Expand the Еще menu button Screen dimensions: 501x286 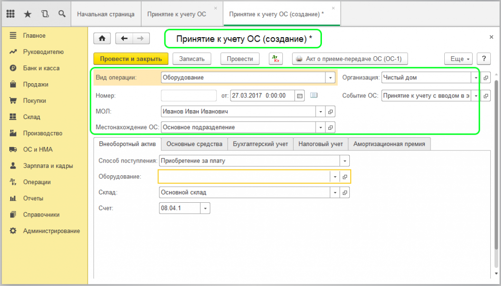click(458, 59)
